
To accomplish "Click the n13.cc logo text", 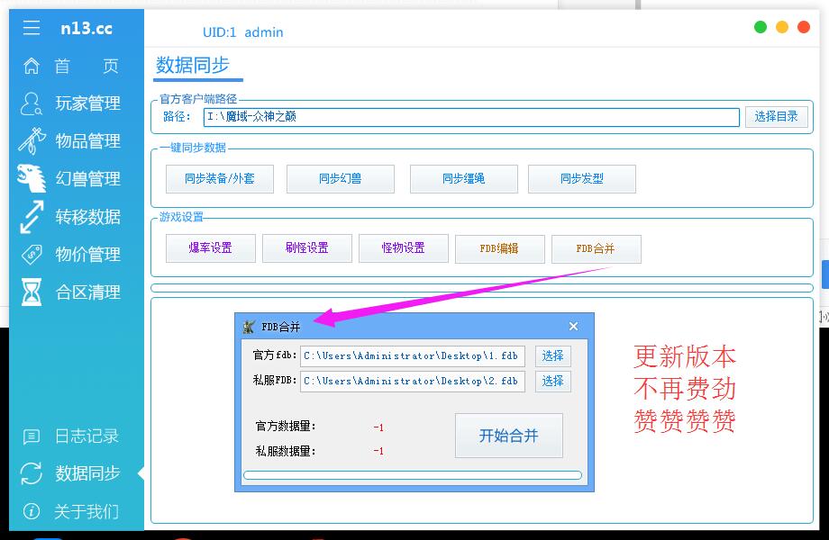I will pos(87,28).
